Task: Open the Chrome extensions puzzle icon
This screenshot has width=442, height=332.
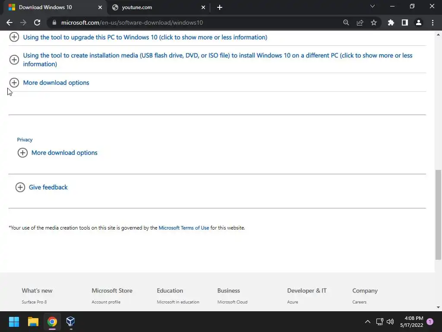Action: point(391,22)
